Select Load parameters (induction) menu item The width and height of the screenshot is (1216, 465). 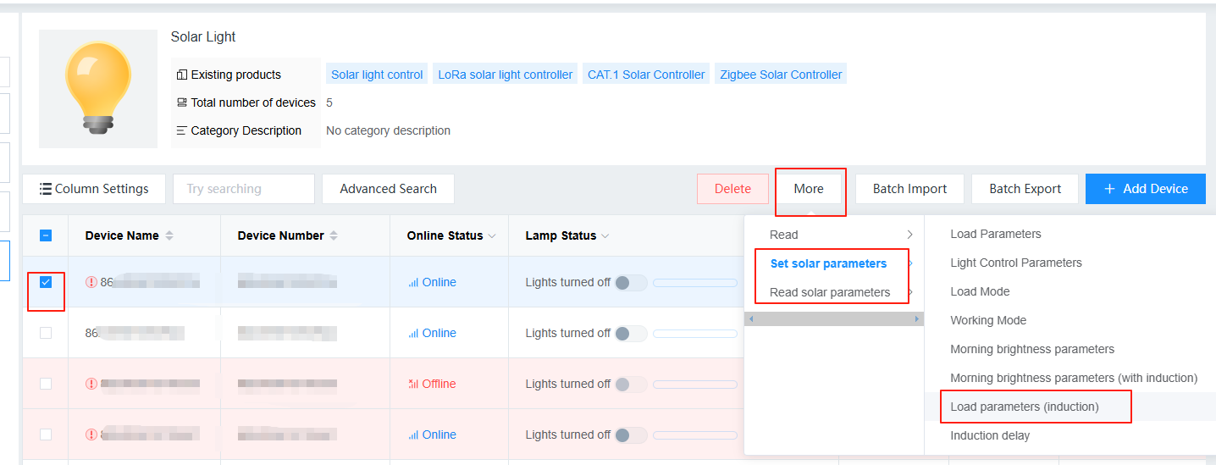[1024, 407]
